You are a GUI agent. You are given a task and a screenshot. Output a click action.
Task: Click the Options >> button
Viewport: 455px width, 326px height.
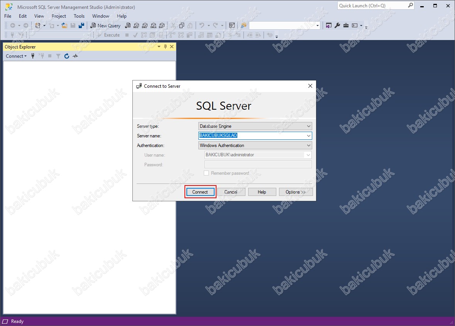pos(296,192)
